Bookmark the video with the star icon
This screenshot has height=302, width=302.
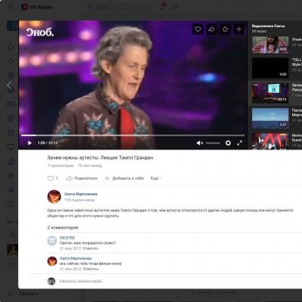pos(225,29)
